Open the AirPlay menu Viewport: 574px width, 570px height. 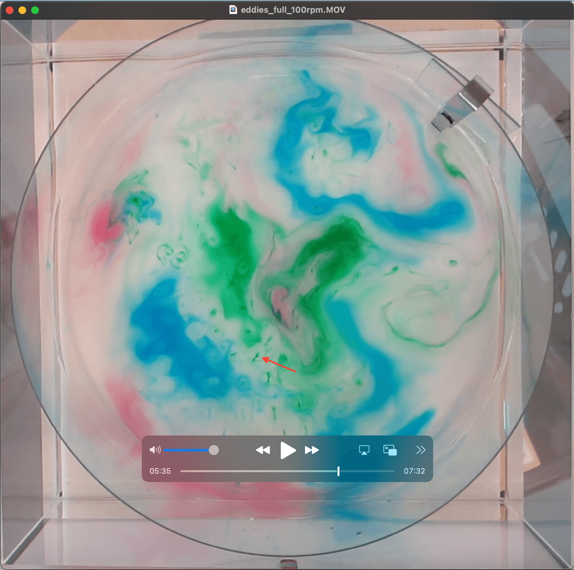tap(364, 450)
